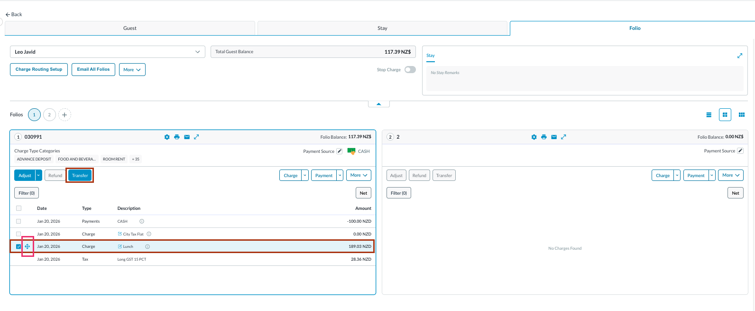Click the settings gear icon in folio 030991
This screenshot has width=755, height=311.
click(167, 137)
